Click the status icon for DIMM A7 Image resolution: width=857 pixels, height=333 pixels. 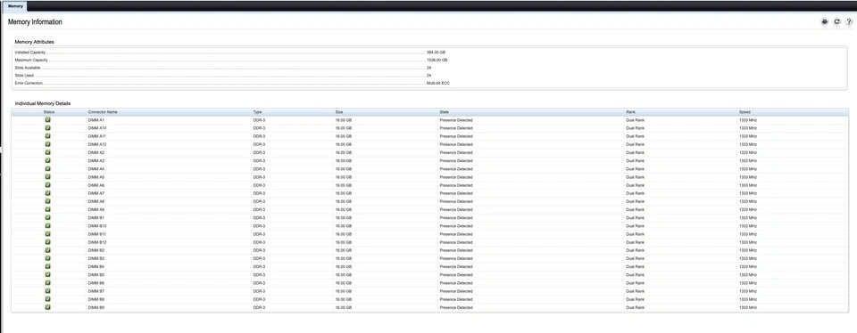(x=48, y=193)
